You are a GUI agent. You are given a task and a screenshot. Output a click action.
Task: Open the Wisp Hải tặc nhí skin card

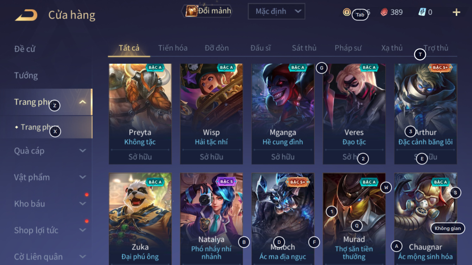click(212, 114)
